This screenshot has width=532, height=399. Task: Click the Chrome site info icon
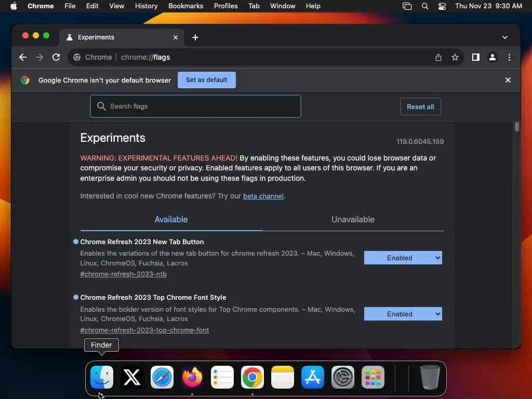coord(77,57)
